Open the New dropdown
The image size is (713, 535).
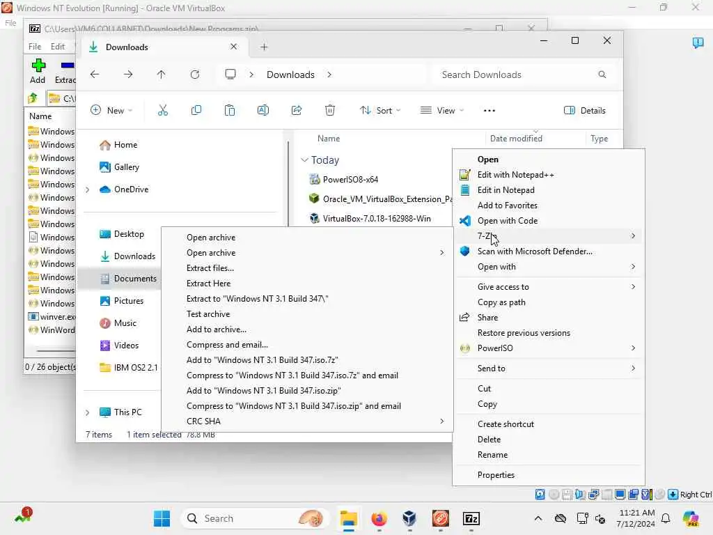coord(112,110)
